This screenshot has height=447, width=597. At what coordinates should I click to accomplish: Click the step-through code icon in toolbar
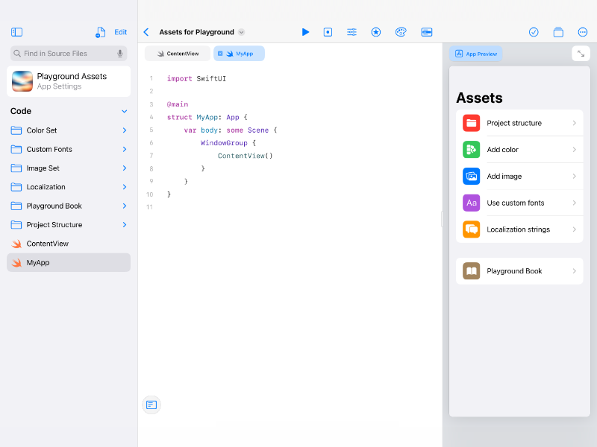pos(328,32)
